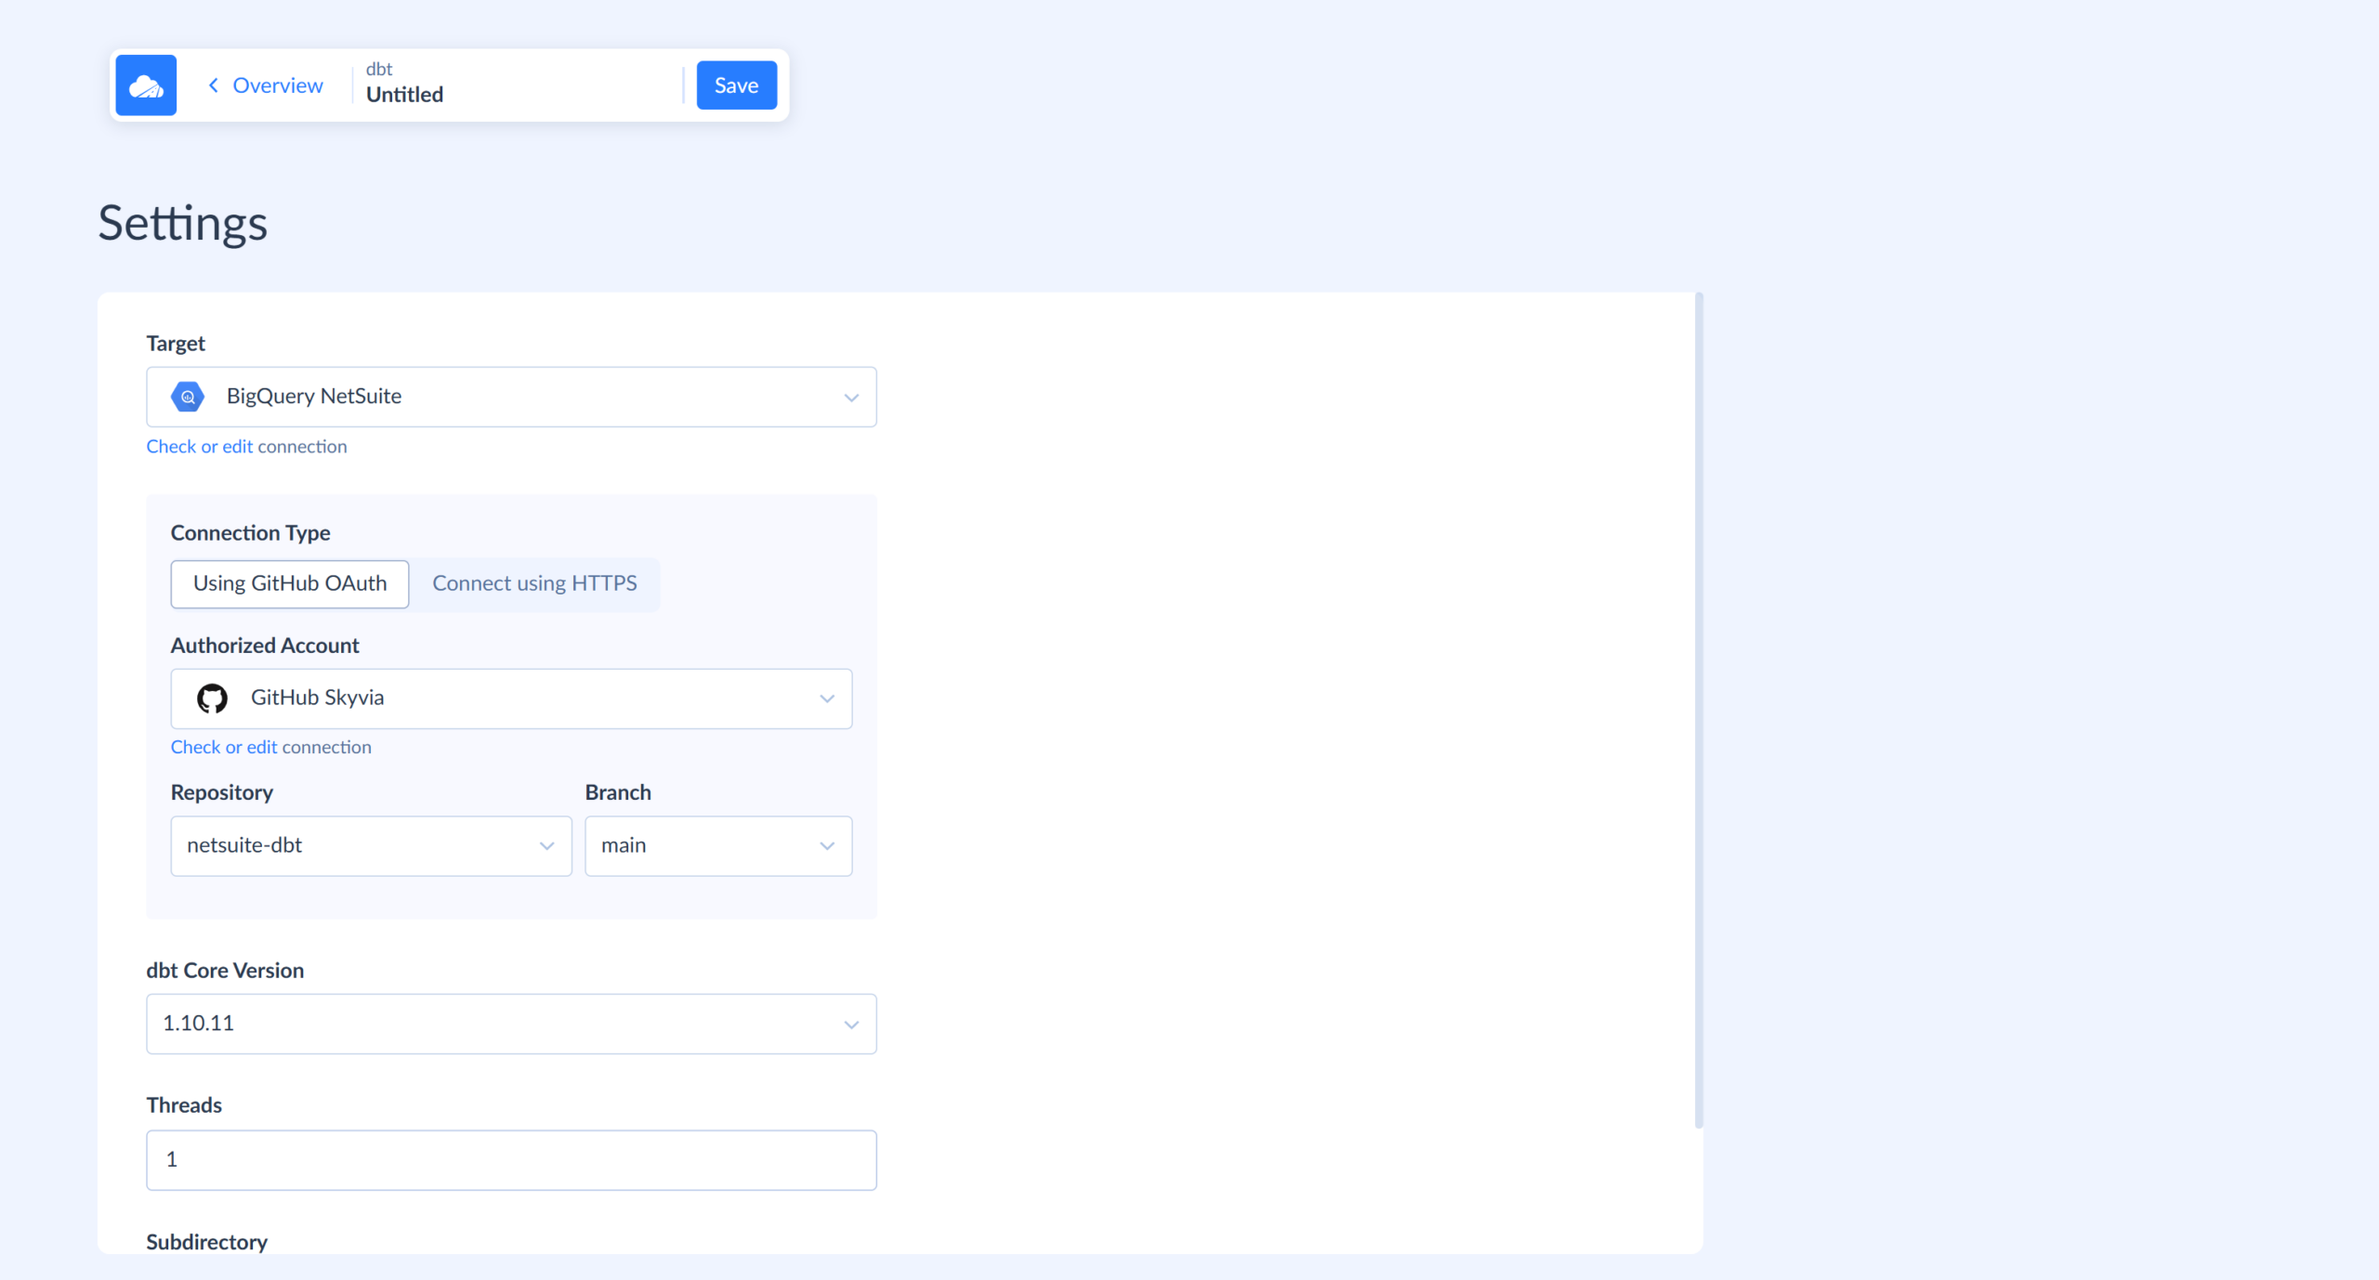Click the Subdirectory label
Screen dimensions: 2379x1280
pyautogui.click(x=206, y=1243)
